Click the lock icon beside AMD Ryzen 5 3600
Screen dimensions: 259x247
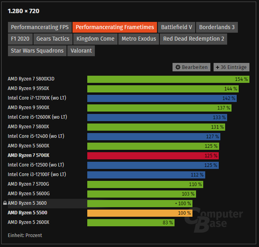[5, 203]
